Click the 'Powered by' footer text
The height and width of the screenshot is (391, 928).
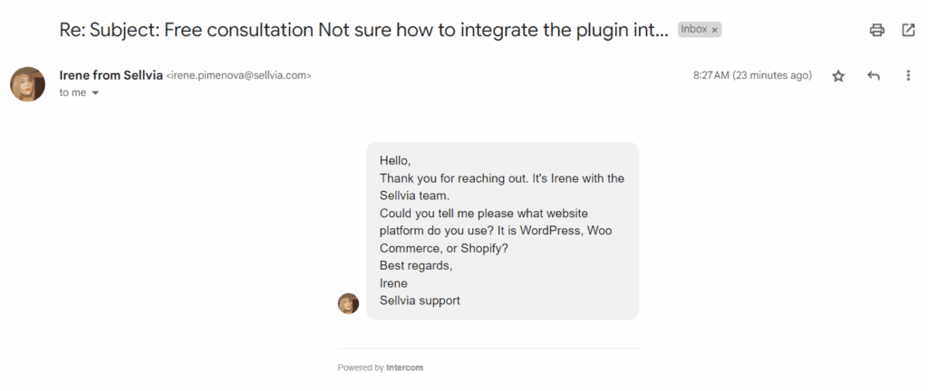click(361, 367)
